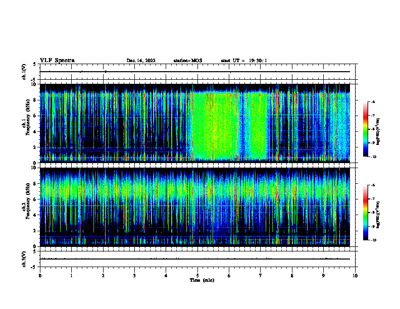Click the "ch.1(V)" waveform axis label
Screen dimensions: 400x309
click(x=24, y=72)
